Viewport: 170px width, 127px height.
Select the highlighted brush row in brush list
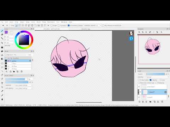coord(18,61)
